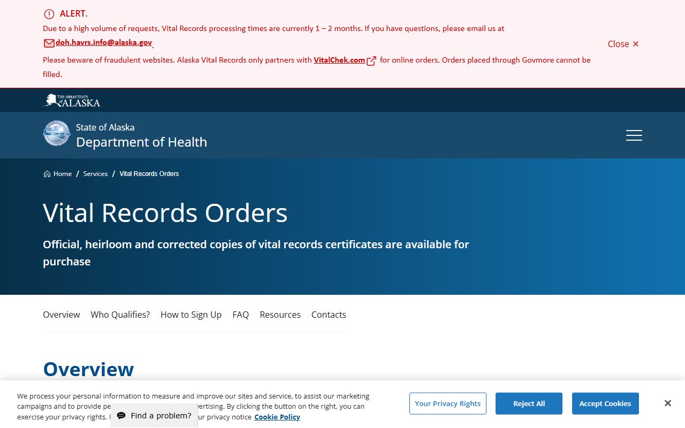Click the alert warning icon

(x=49, y=14)
